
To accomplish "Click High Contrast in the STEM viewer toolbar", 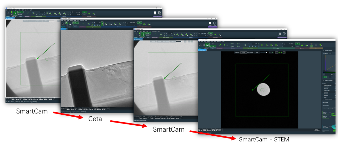I will click(251, 53).
